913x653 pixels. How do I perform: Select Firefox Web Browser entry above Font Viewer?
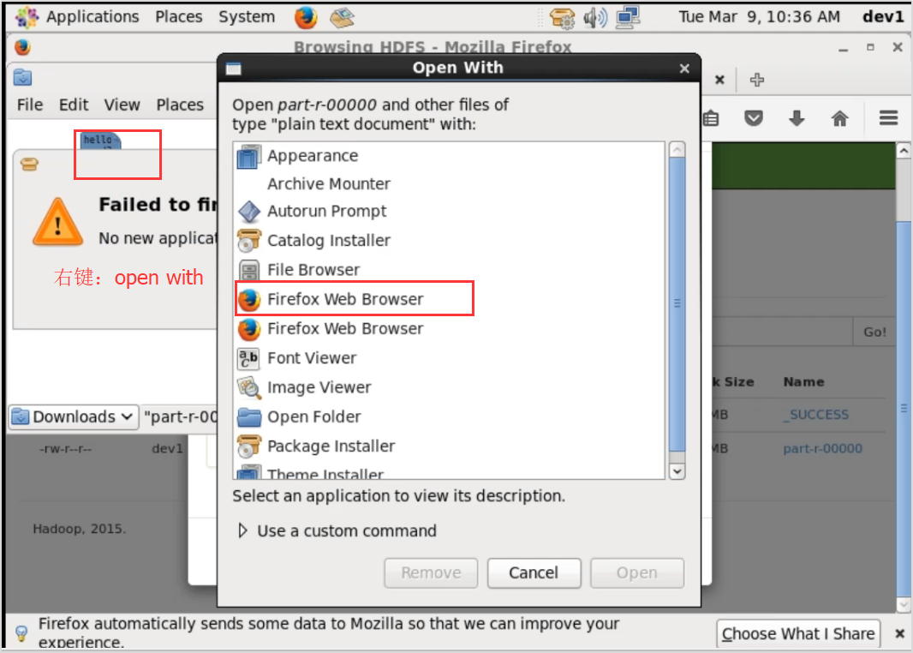[x=449, y=328]
